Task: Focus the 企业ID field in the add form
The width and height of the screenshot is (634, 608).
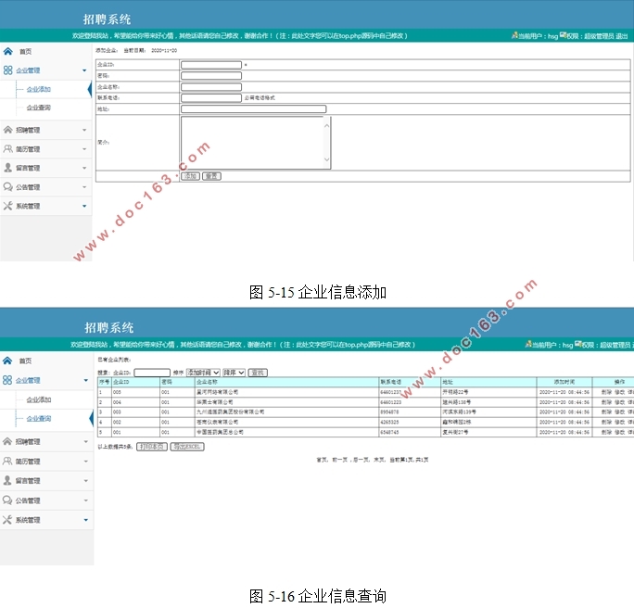Action: click(211, 65)
